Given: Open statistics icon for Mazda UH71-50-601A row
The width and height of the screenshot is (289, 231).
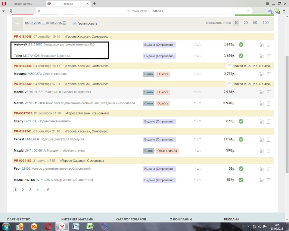Looking at the screenshot, I should tap(262, 150).
